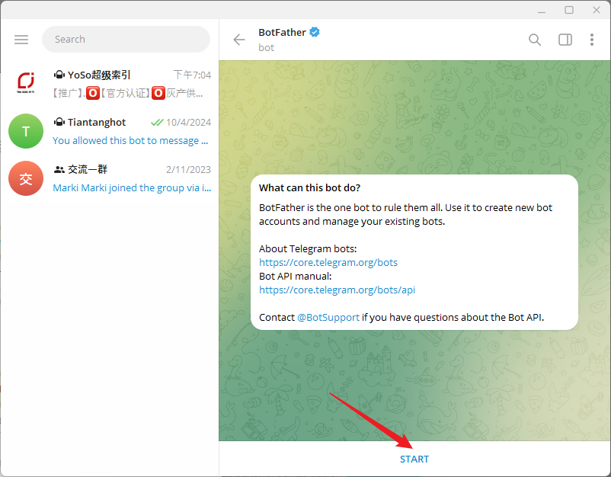Open the three-dot more options menu
The height and width of the screenshot is (477, 611).
pos(592,40)
